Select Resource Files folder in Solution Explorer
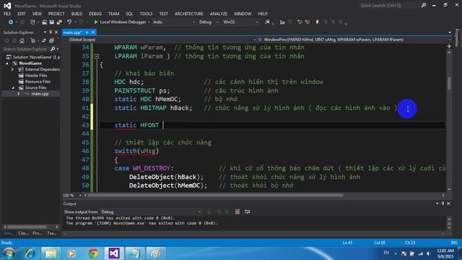Viewport: 462px width, 260px height. pos(38,82)
